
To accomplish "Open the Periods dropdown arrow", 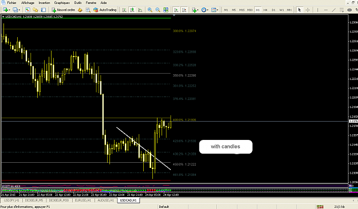I will pos(207,10).
